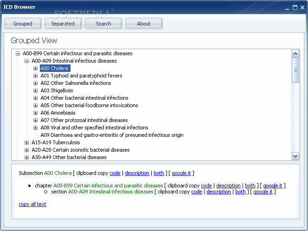This screenshot has height=231, width=308.
Task: Select A05 Other bacterial foodborne intoxications row
Action: [x=89, y=105]
